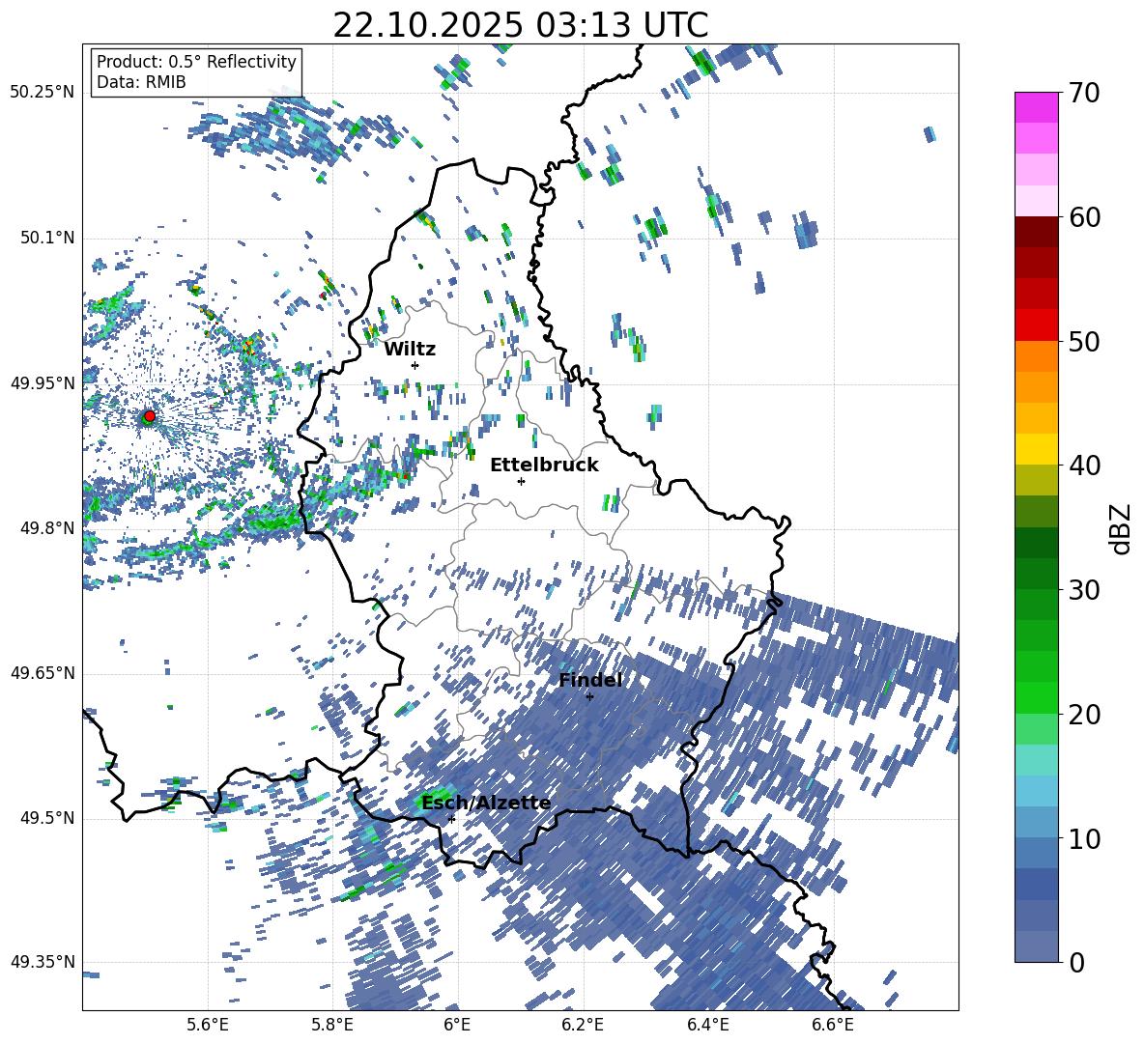Click the Wiltz city label
Viewport: 1144px width, 1044px height.
click(x=410, y=349)
